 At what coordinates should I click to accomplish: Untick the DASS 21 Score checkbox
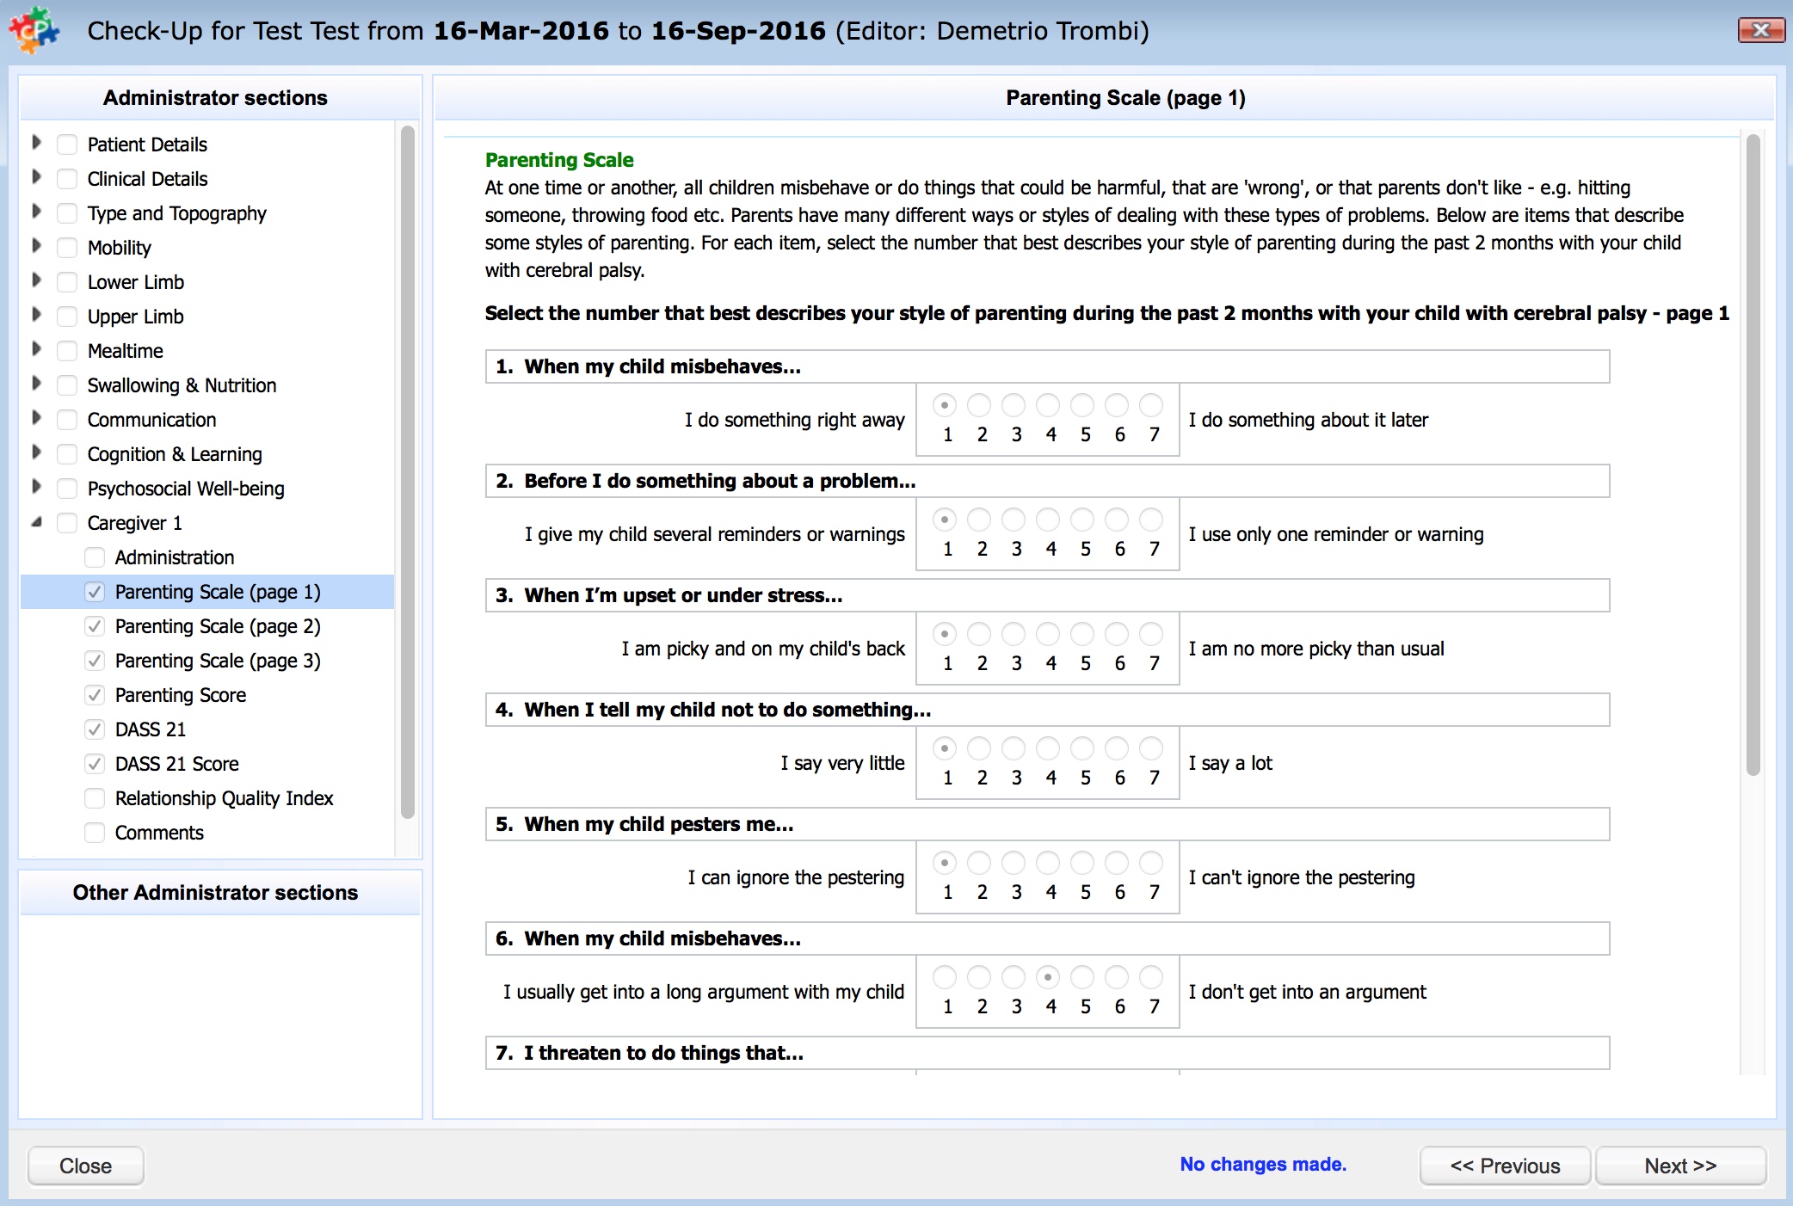click(95, 764)
